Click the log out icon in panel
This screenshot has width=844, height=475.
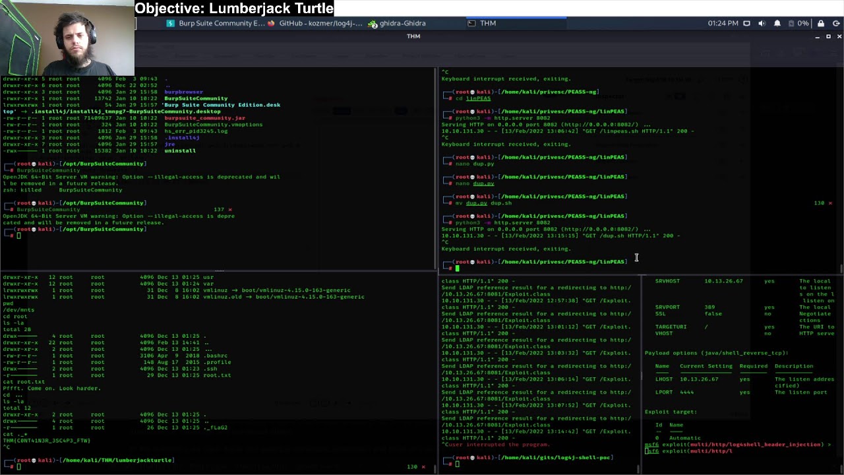click(x=836, y=23)
